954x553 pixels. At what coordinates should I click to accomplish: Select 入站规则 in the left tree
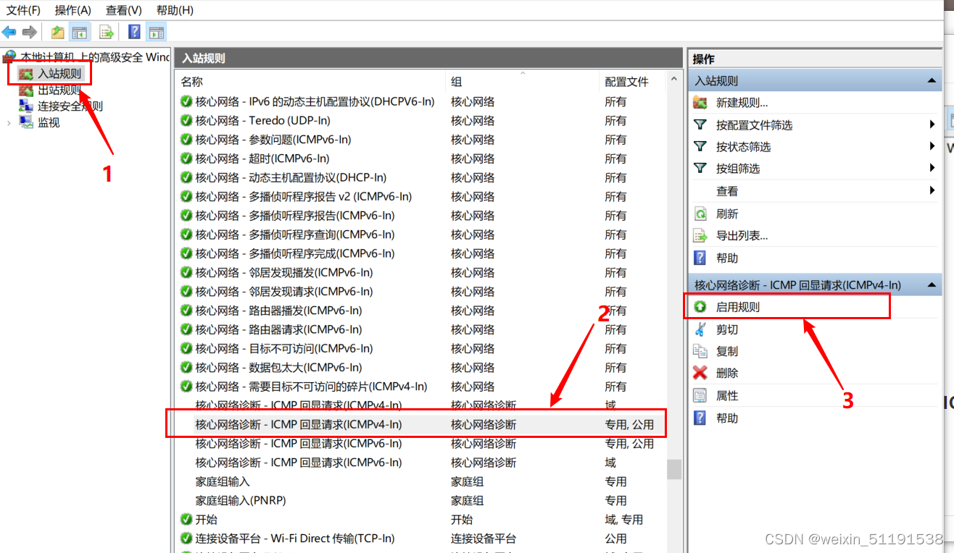[59, 74]
